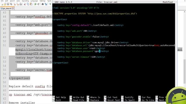Click server.timeout value '120' in nano
Image resolution: width=186 pixels, height=104 pixels.
94,57
